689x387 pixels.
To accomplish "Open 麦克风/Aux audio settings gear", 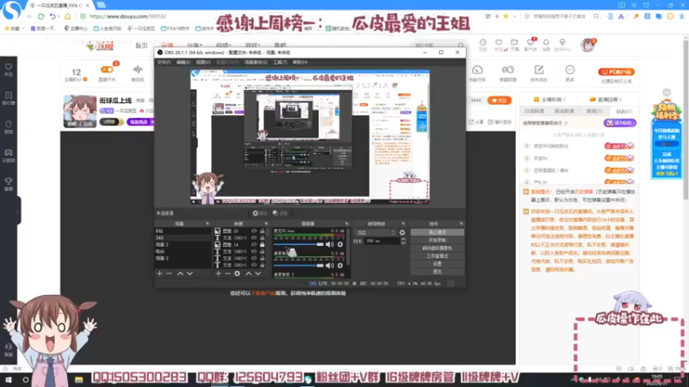I will (340, 244).
